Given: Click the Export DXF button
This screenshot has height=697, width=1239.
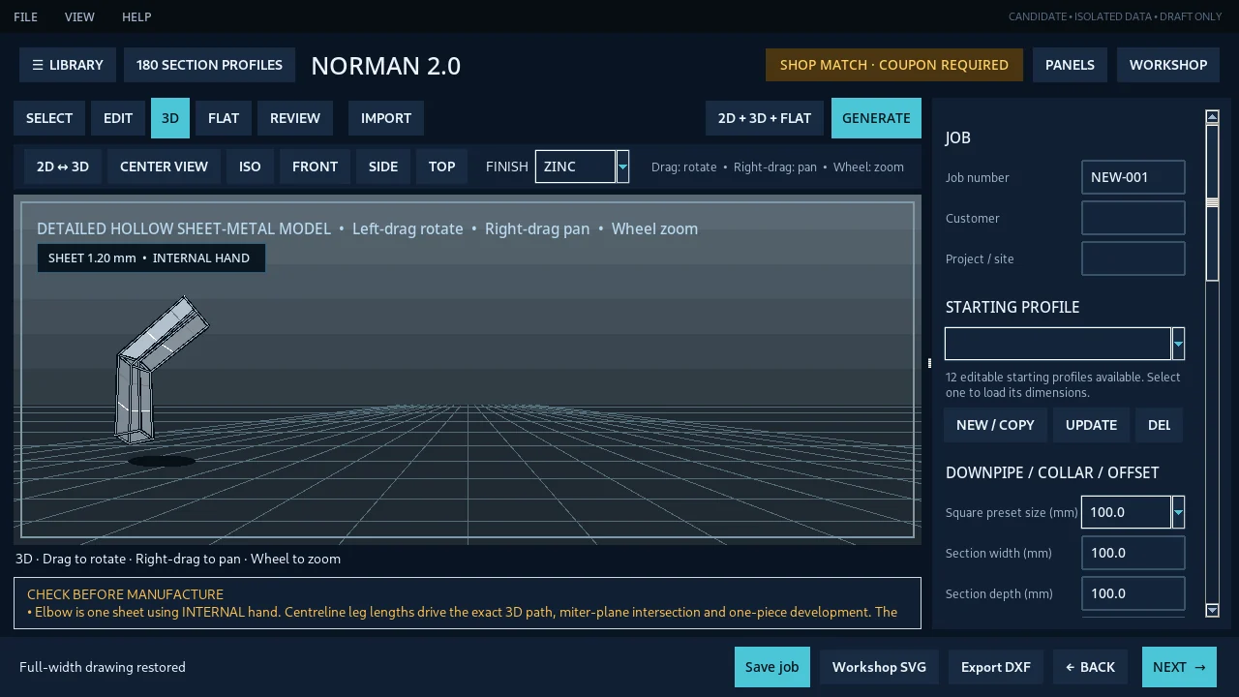Looking at the screenshot, I should tap(996, 667).
